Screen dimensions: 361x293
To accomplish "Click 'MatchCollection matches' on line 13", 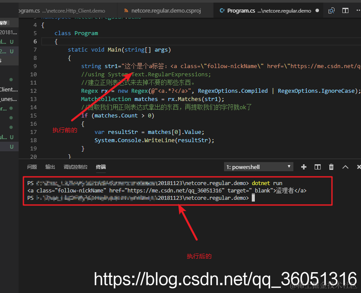I will (x=119, y=99).
